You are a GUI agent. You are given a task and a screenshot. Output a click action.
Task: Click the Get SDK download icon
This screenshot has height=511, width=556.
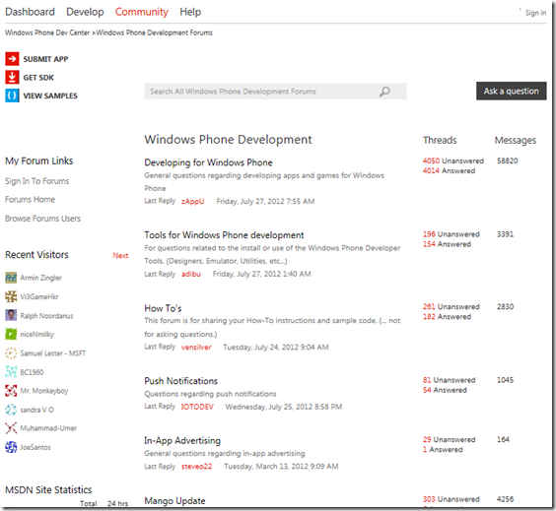click(x=12, y=77)
